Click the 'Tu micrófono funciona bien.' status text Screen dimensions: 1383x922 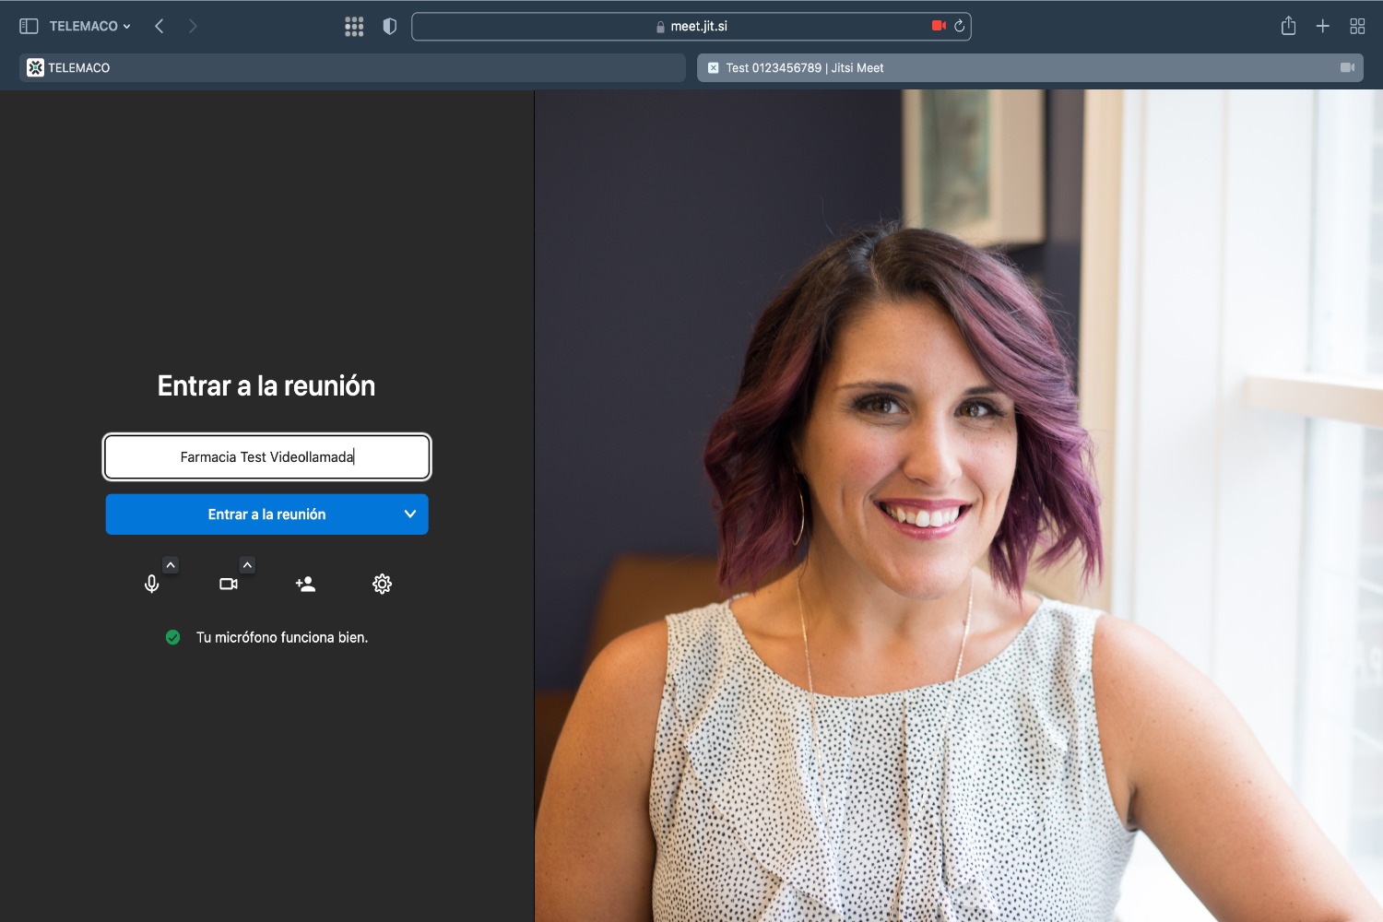[282, 637]
